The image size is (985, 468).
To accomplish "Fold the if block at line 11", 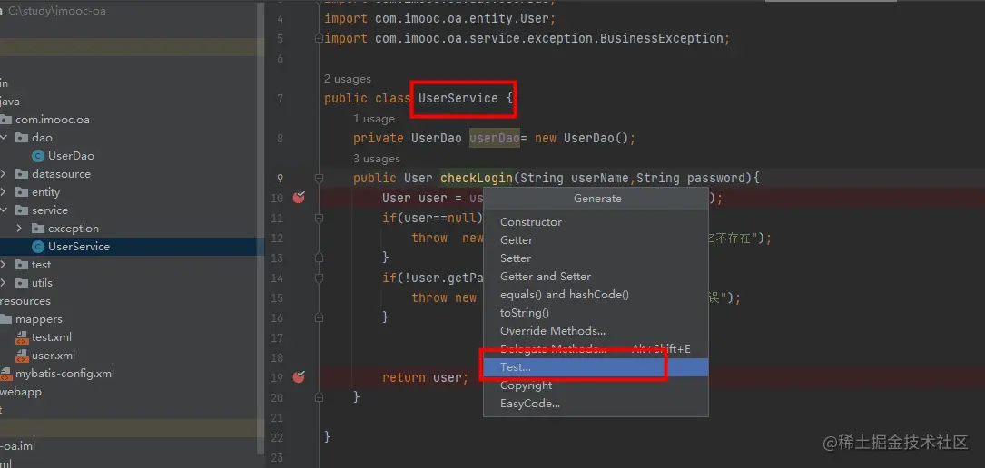I will pyautogui.click(x=320, y=219).
